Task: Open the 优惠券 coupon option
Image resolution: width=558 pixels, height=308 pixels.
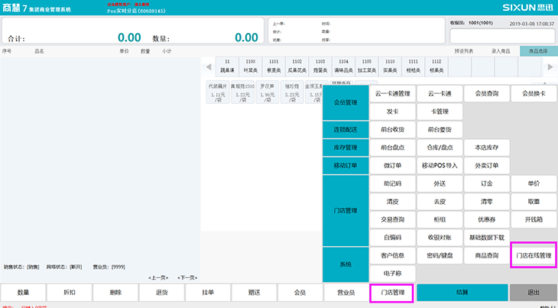Action: [x=486, y=219]
